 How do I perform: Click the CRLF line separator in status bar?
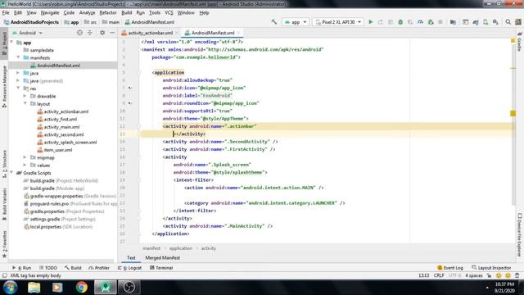click(439, 275)
